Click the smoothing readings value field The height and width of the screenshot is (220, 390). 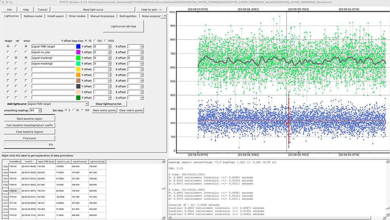(x=34, y=110)
